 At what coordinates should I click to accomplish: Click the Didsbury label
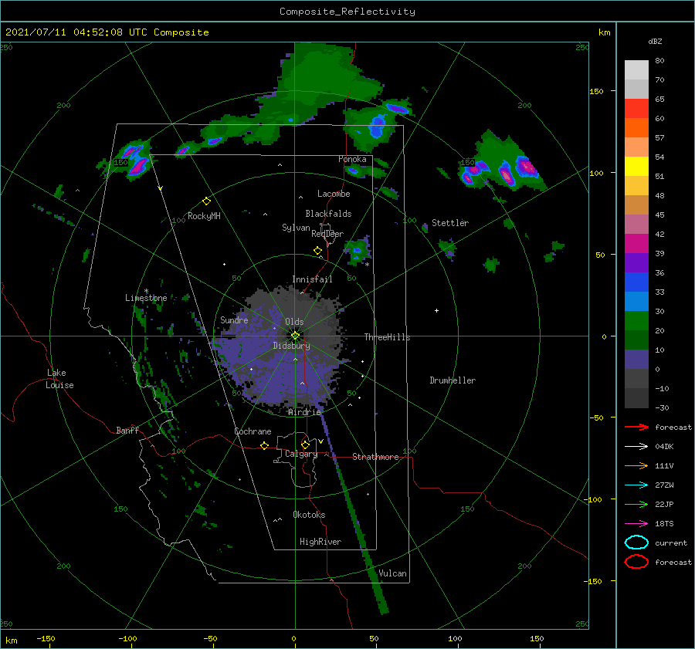click(291, 346)
